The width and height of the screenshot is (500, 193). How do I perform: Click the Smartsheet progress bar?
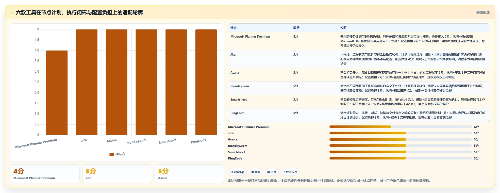point(401,152)
